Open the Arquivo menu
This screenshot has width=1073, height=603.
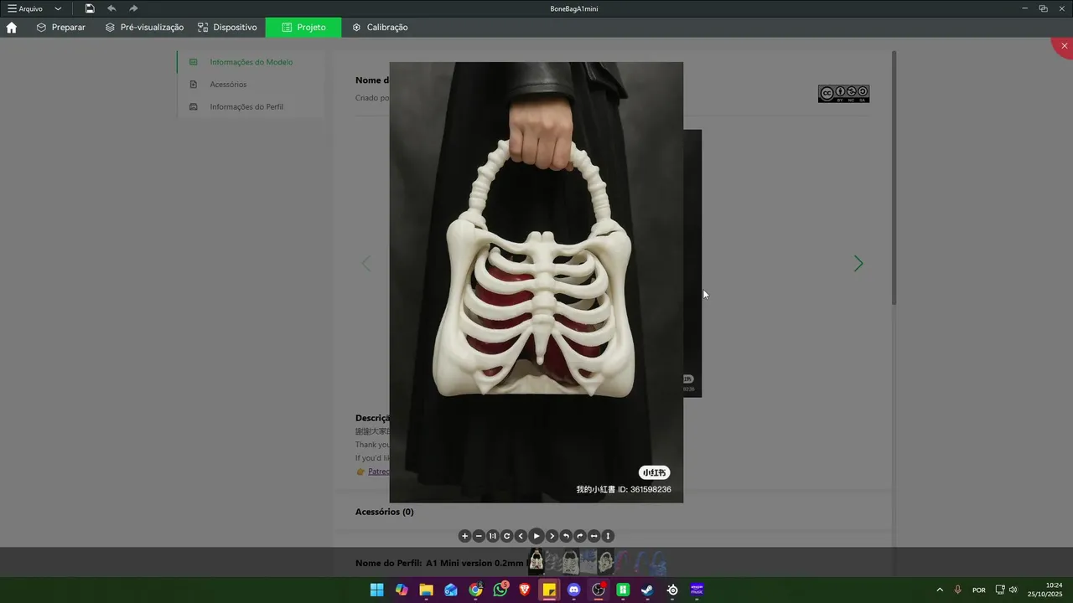point(25,8)
